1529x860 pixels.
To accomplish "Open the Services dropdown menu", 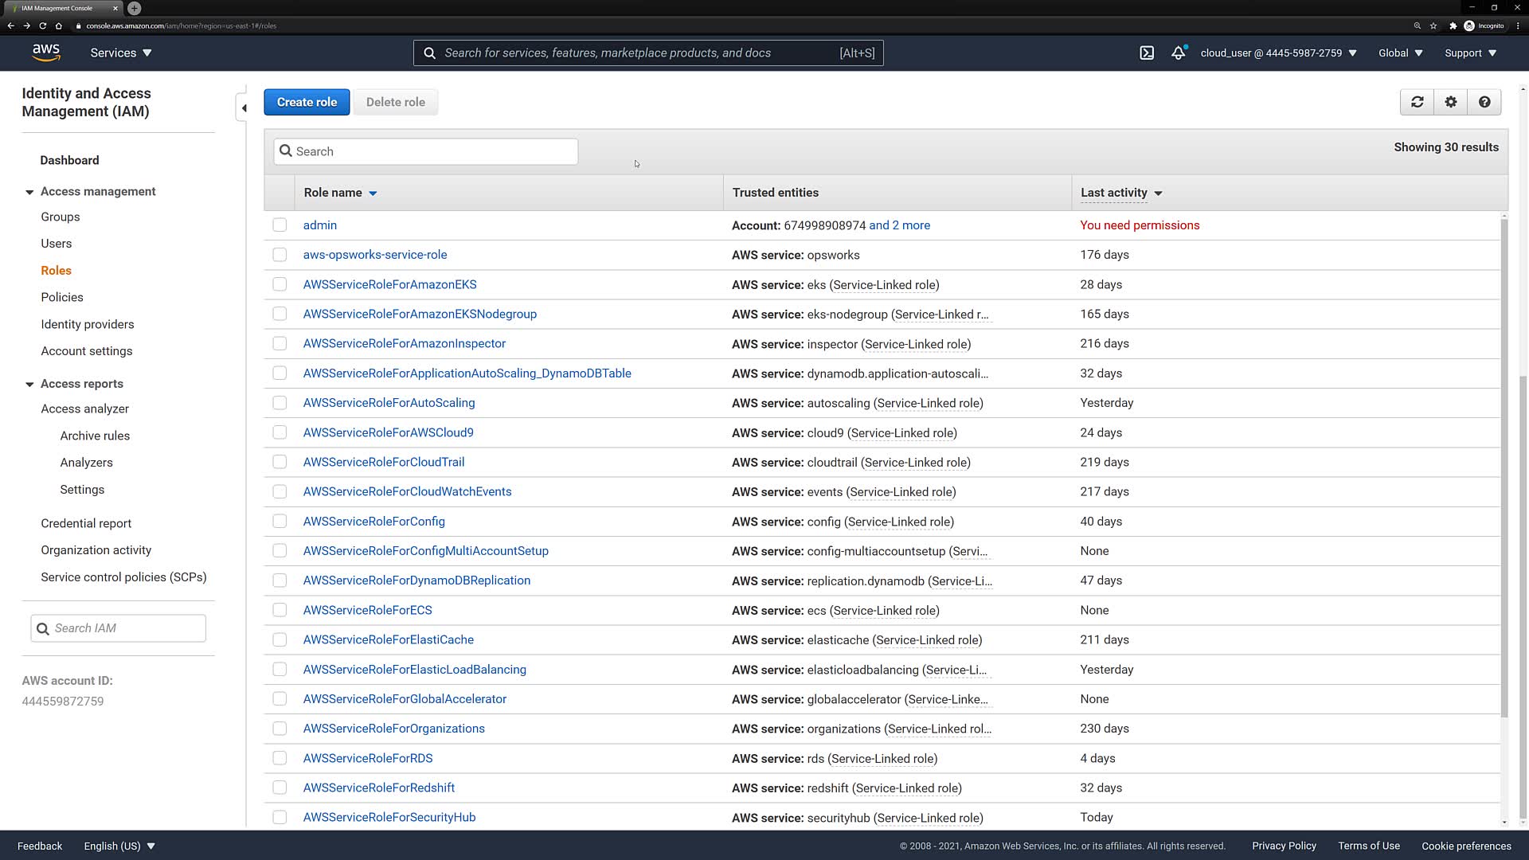I will tap(120, 53).
